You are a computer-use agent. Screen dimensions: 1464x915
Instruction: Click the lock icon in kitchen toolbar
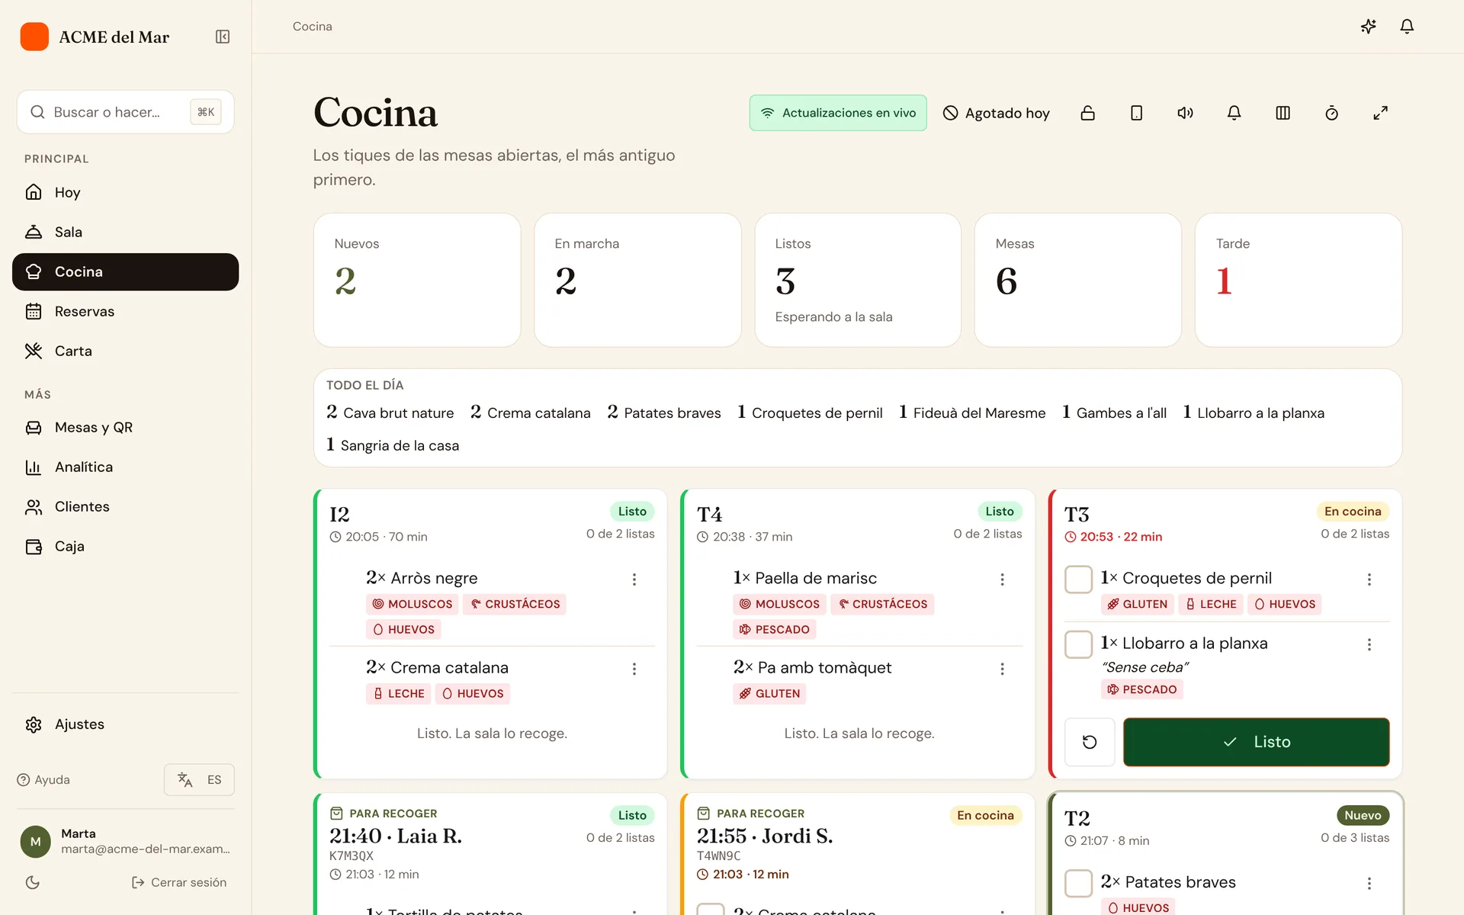1088,113
